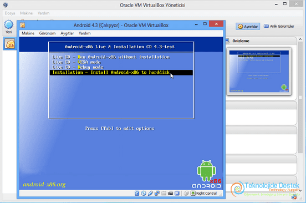Click the android-x86.org text
306x203 pixels.
coord(44,184)
